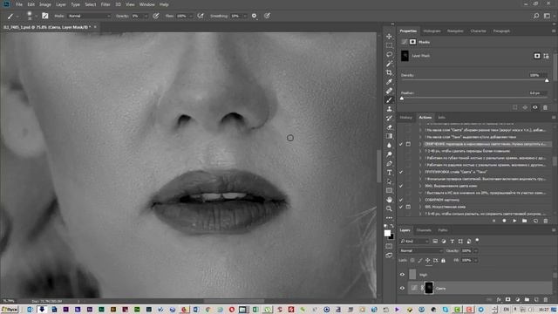This screenshot has height=314, width=558.
Task: Open brush Mode dropdown in options bar
Action: [x=89, y=16]
